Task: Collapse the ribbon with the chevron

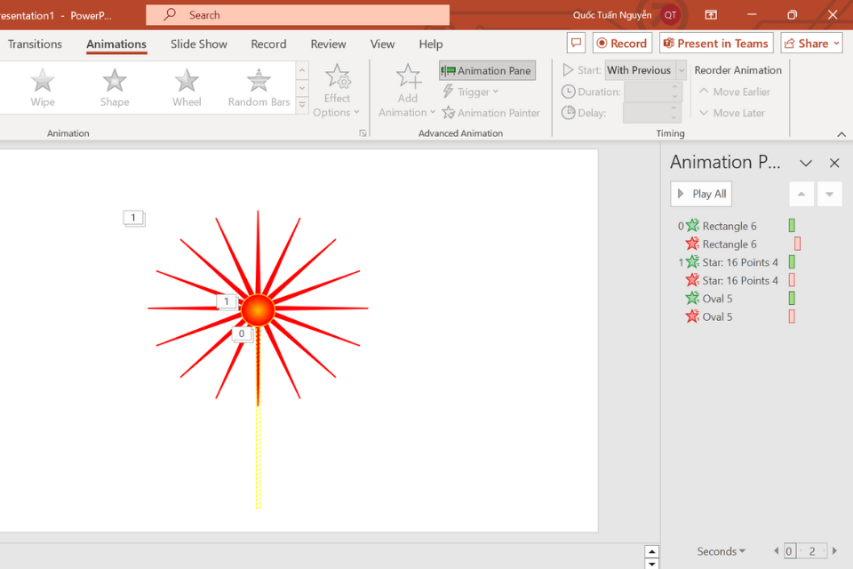Action: (841, 134)
